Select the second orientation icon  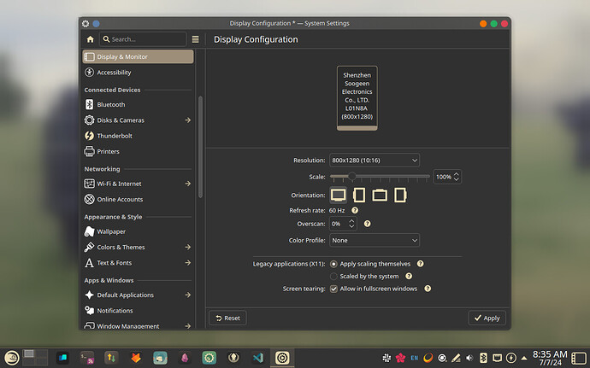(359, 195)
